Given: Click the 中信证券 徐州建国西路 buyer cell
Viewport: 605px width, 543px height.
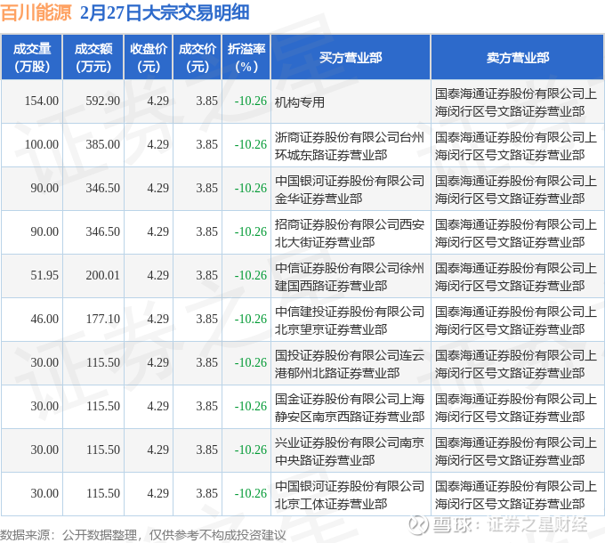Looking at the screenshot, I should coord(350,277).
